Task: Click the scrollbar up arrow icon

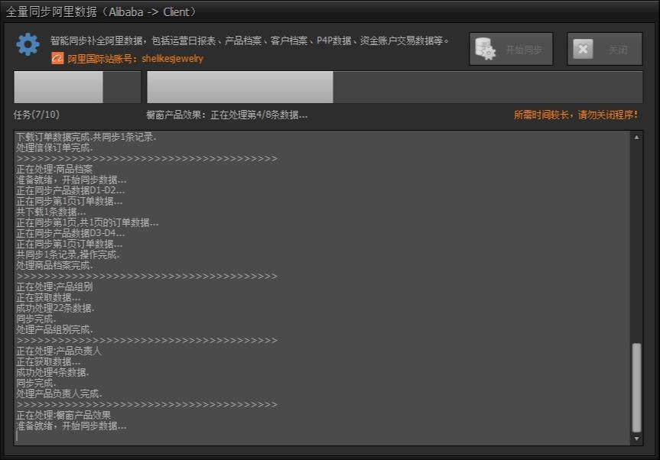Action: (637, 136)
